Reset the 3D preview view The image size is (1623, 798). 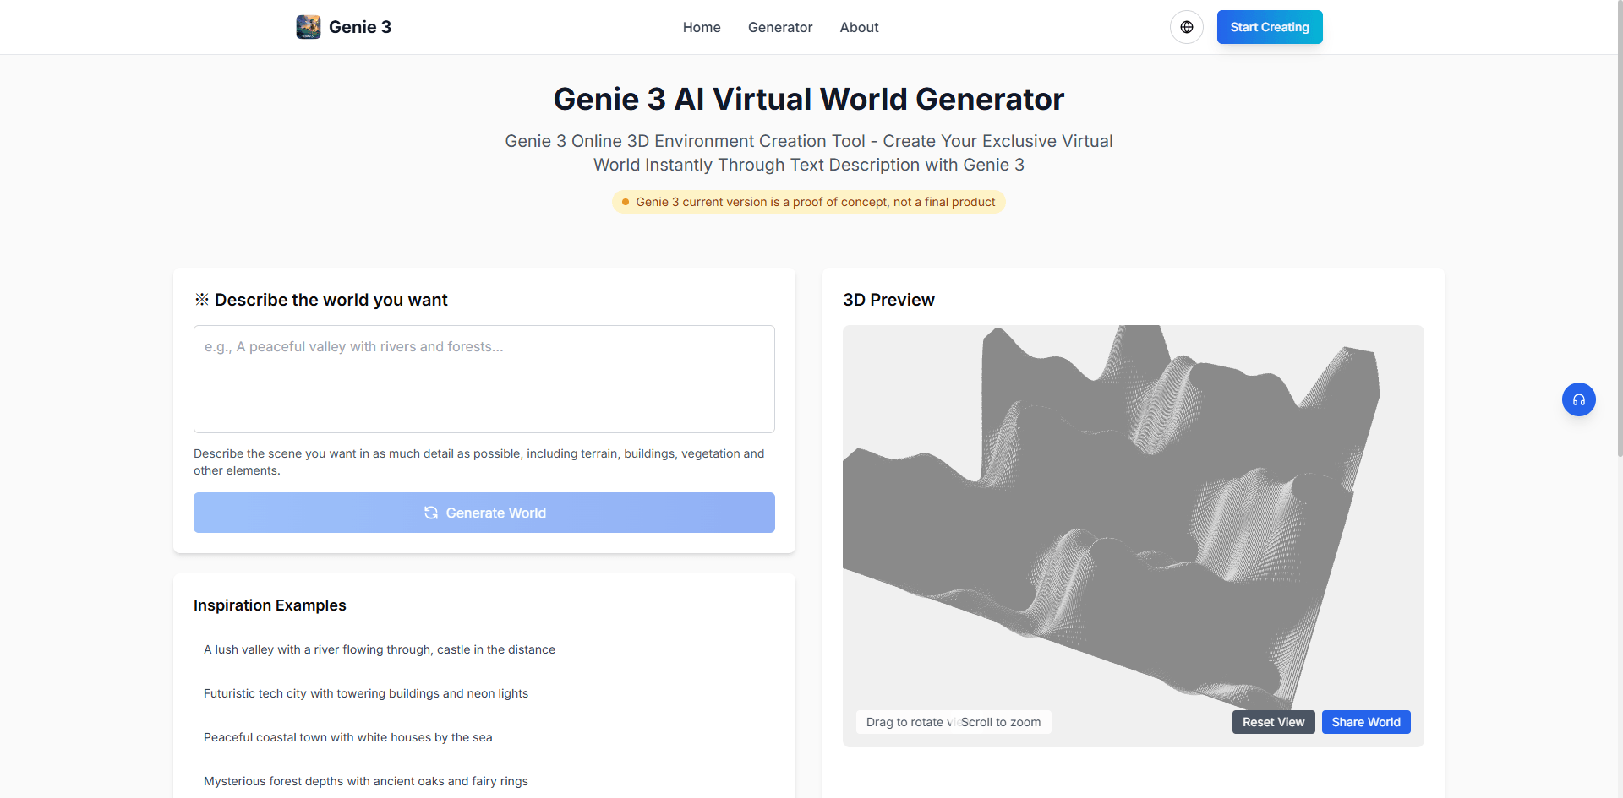pyautogui.click(x=1273, y=722)
